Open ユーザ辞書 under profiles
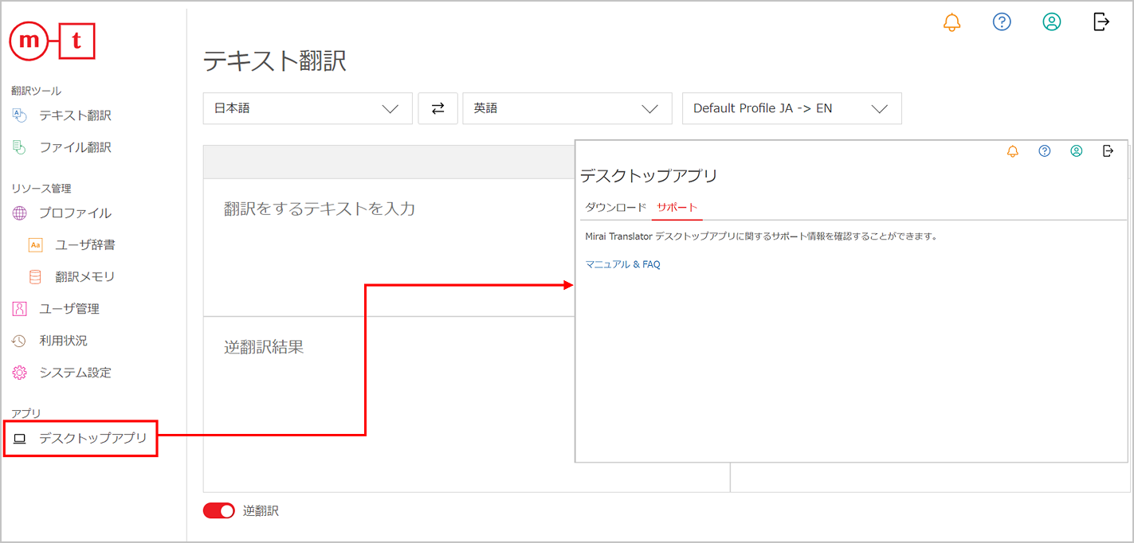1134x543 pixels. [84, 245]
